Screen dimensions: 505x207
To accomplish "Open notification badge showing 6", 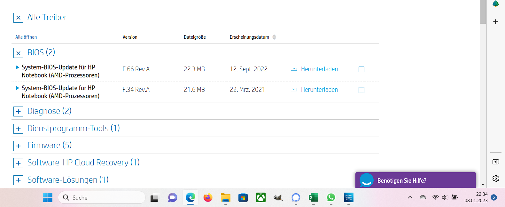I will 494,197.
